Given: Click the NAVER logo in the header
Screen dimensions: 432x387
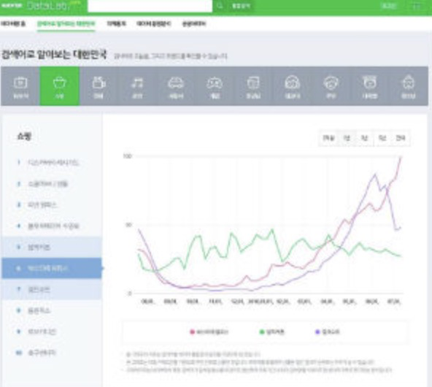Looking at the screenshot, I should [11, 6].
